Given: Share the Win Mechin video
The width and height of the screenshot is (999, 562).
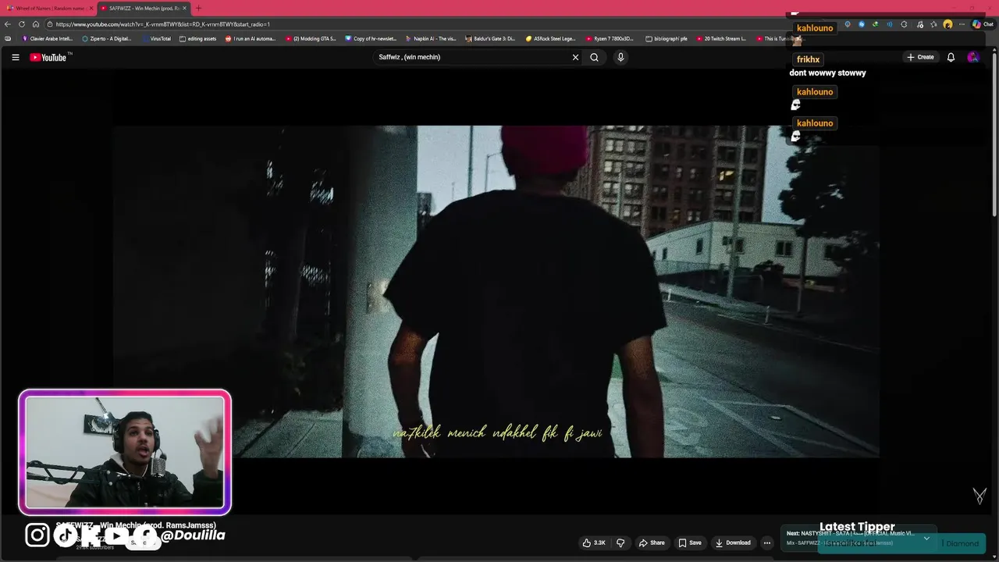Looking at the screenshot, I should pos(652,542).
